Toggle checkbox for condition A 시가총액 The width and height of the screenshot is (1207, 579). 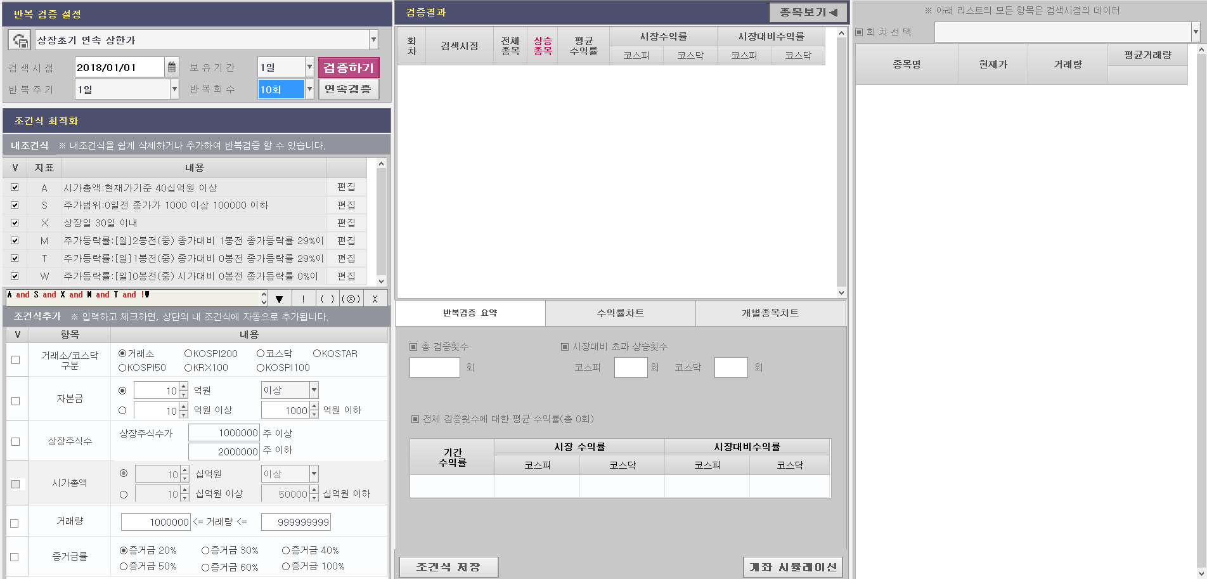(15, 187)
